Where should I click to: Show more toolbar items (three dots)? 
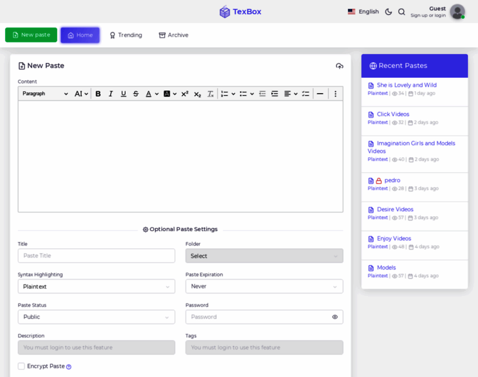pyautogui.click(x=335, y=94)
